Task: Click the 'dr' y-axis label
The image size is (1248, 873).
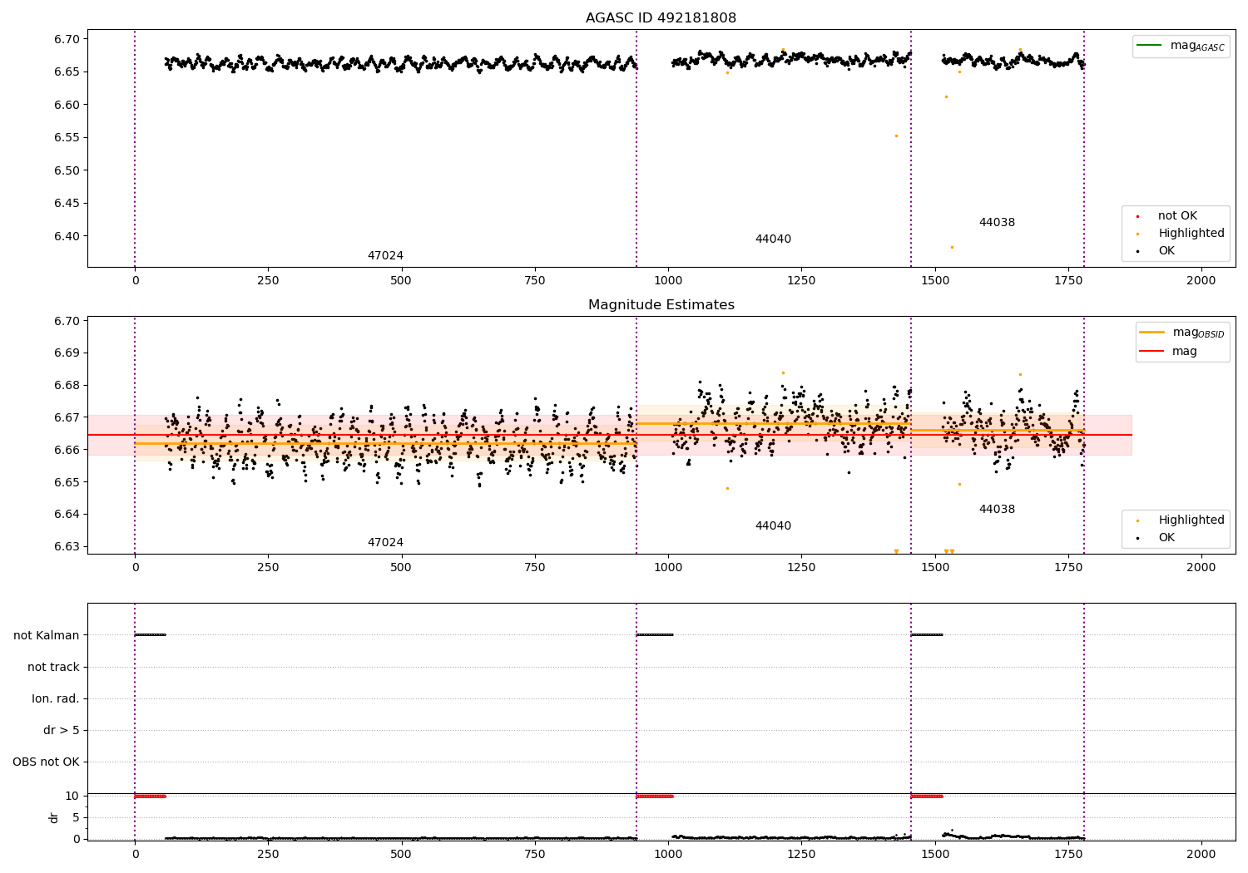Action: click(x=54, y=817)
